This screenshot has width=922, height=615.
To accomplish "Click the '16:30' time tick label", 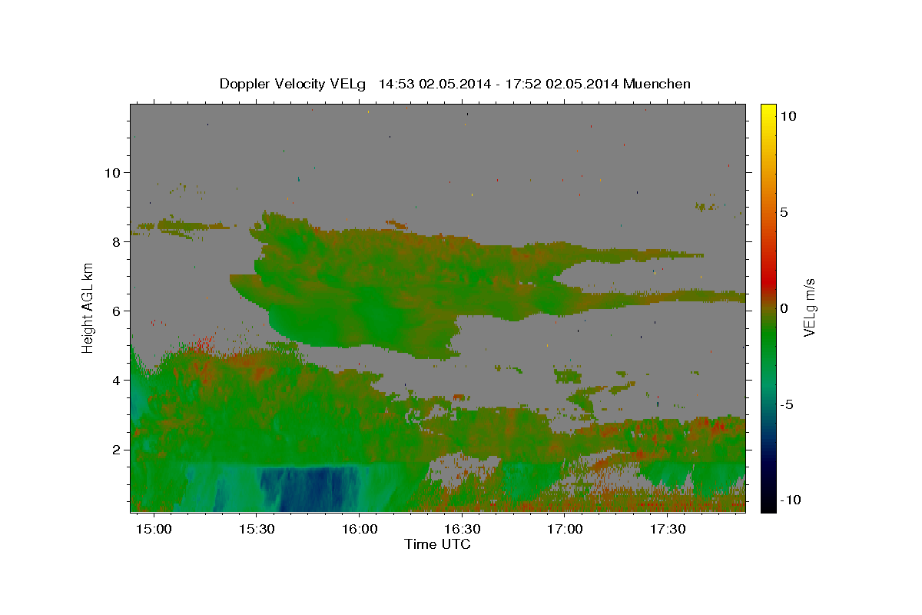I will click(463, 530).
